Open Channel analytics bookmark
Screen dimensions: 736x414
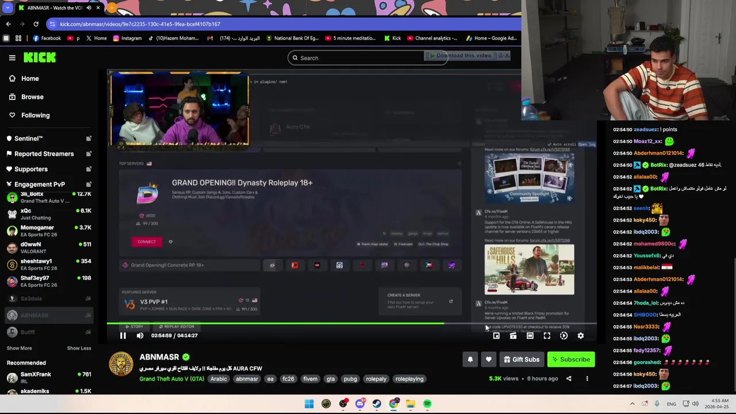click(x=432, y=39)
